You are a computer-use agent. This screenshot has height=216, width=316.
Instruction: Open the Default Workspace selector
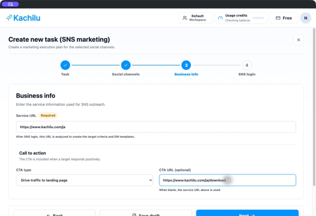[195, 18]
